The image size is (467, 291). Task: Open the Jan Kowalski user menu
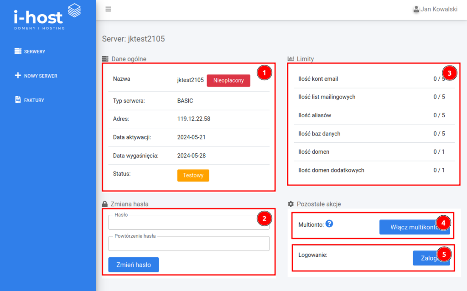[x=439, y=9]
